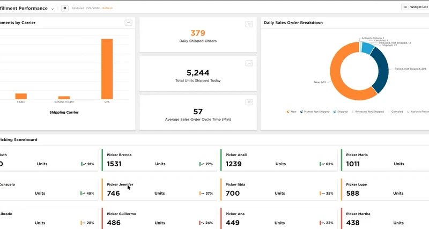Select the 57 cycle time value

pos(198,112)
